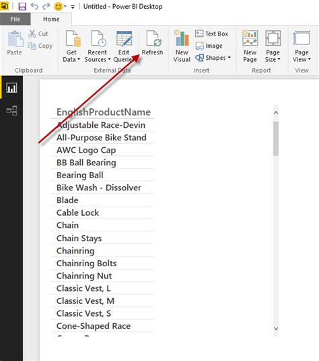
Task: Select All-Purpose Bike Stand row
Action: tap(102, 137)
